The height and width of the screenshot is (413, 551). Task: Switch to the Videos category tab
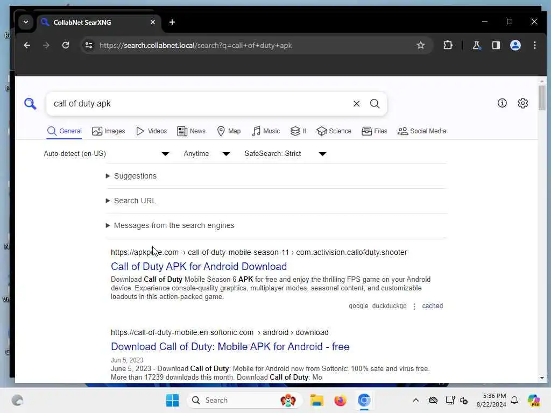151,131
